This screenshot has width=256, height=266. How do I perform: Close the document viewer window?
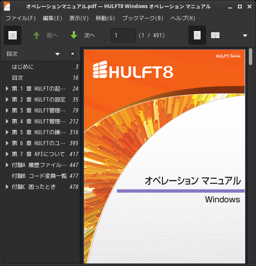249,6
